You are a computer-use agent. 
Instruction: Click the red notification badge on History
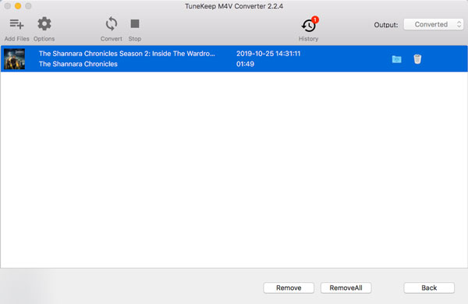(x=315, y=19)
